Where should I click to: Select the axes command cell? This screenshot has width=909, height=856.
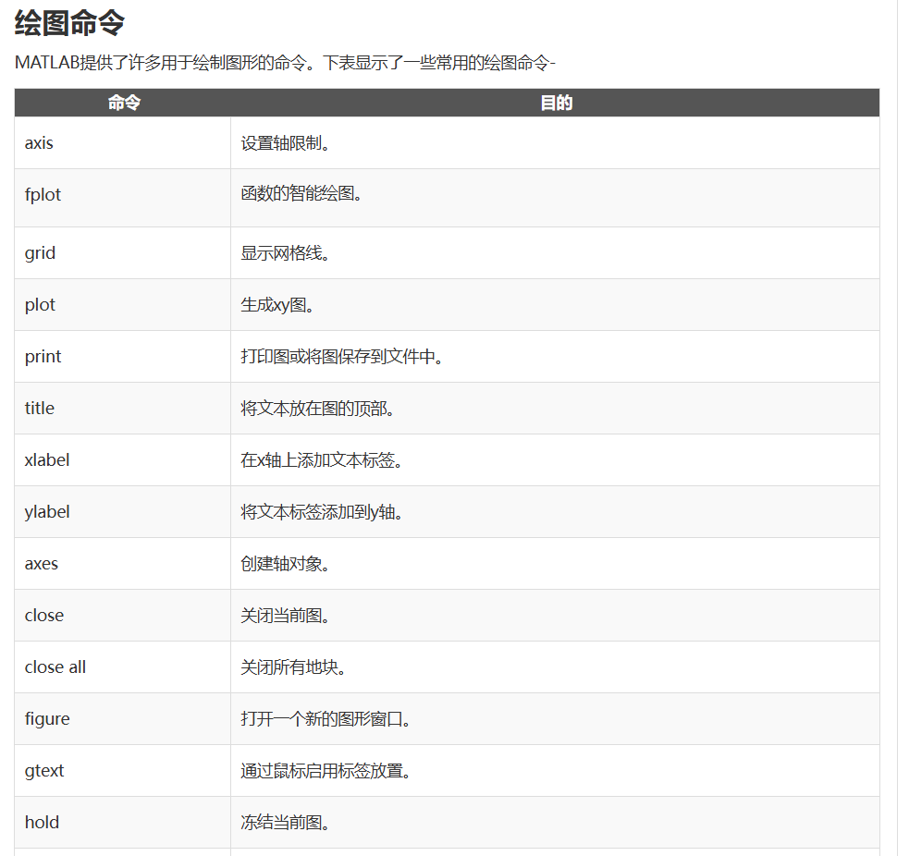click(123, 563)
